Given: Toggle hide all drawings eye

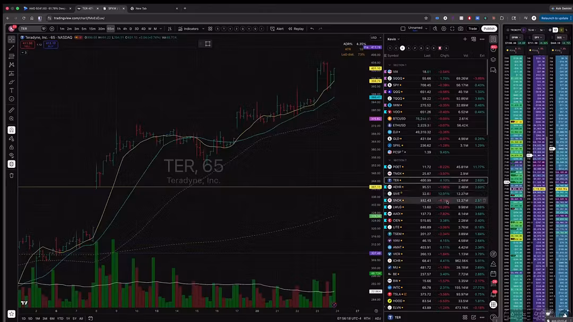Looking at the screenshot, I should (11, 155).
